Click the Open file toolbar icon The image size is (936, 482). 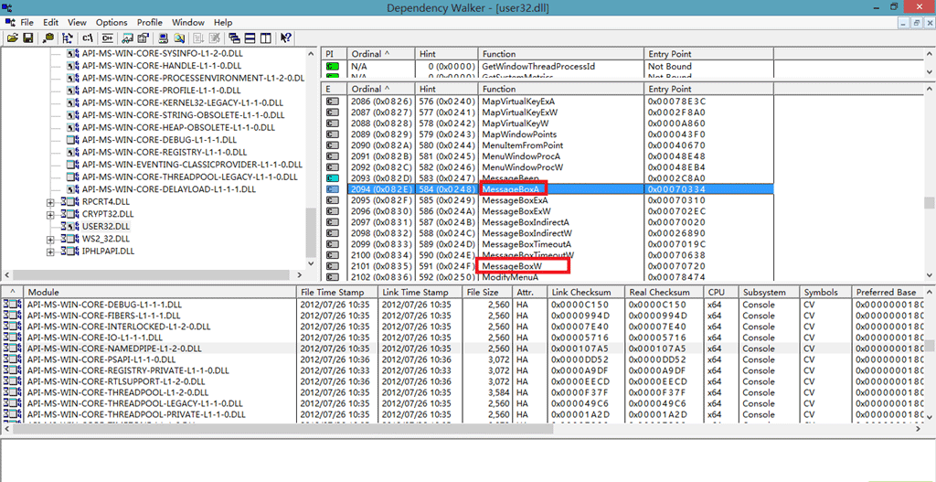(x=13, y=38)
